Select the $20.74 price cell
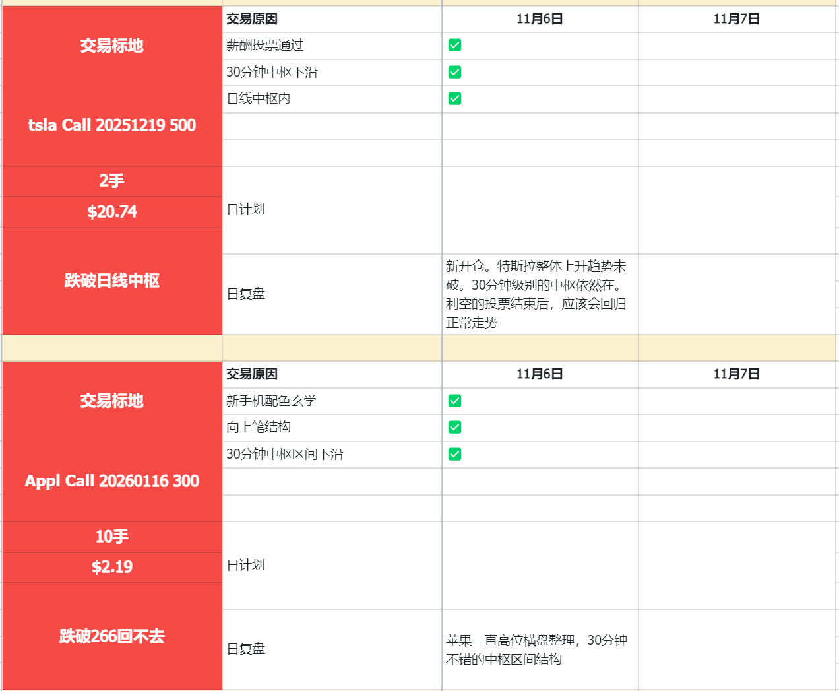839x691 pixels. click(x=112, y=212)
